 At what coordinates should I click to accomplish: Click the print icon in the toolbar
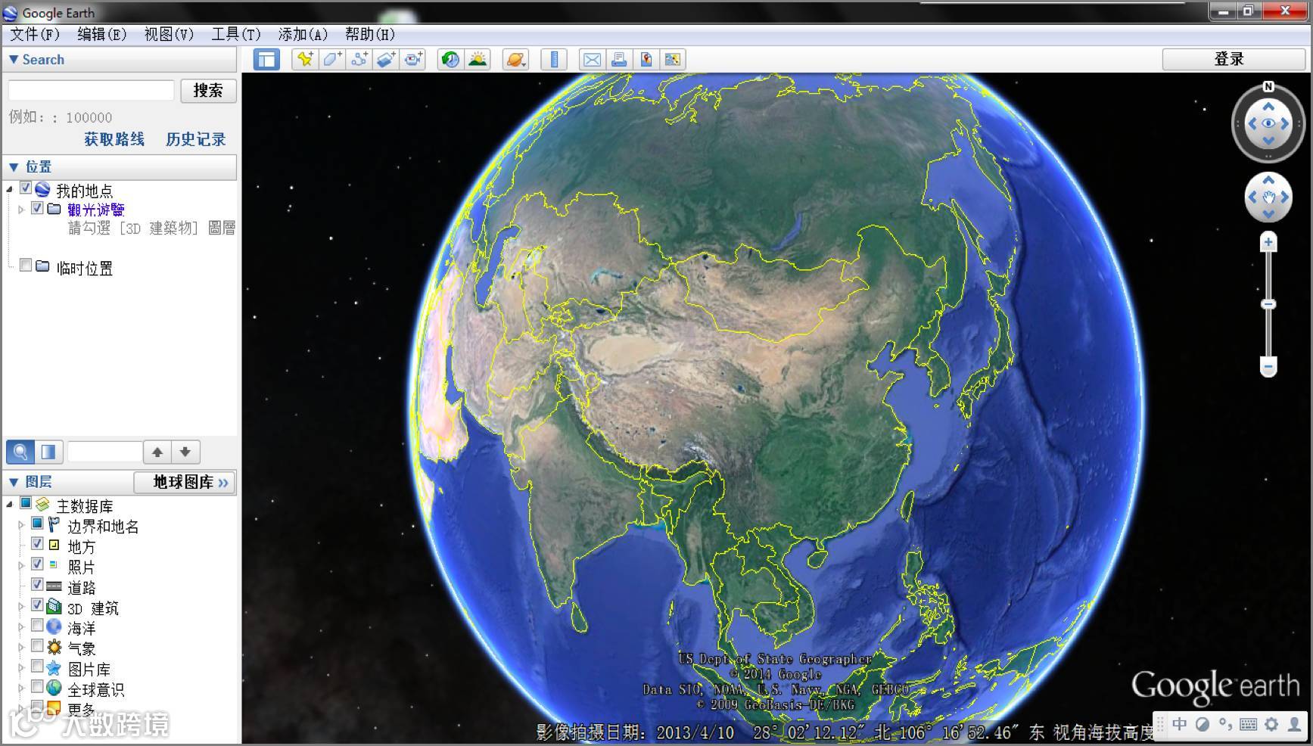619,59
